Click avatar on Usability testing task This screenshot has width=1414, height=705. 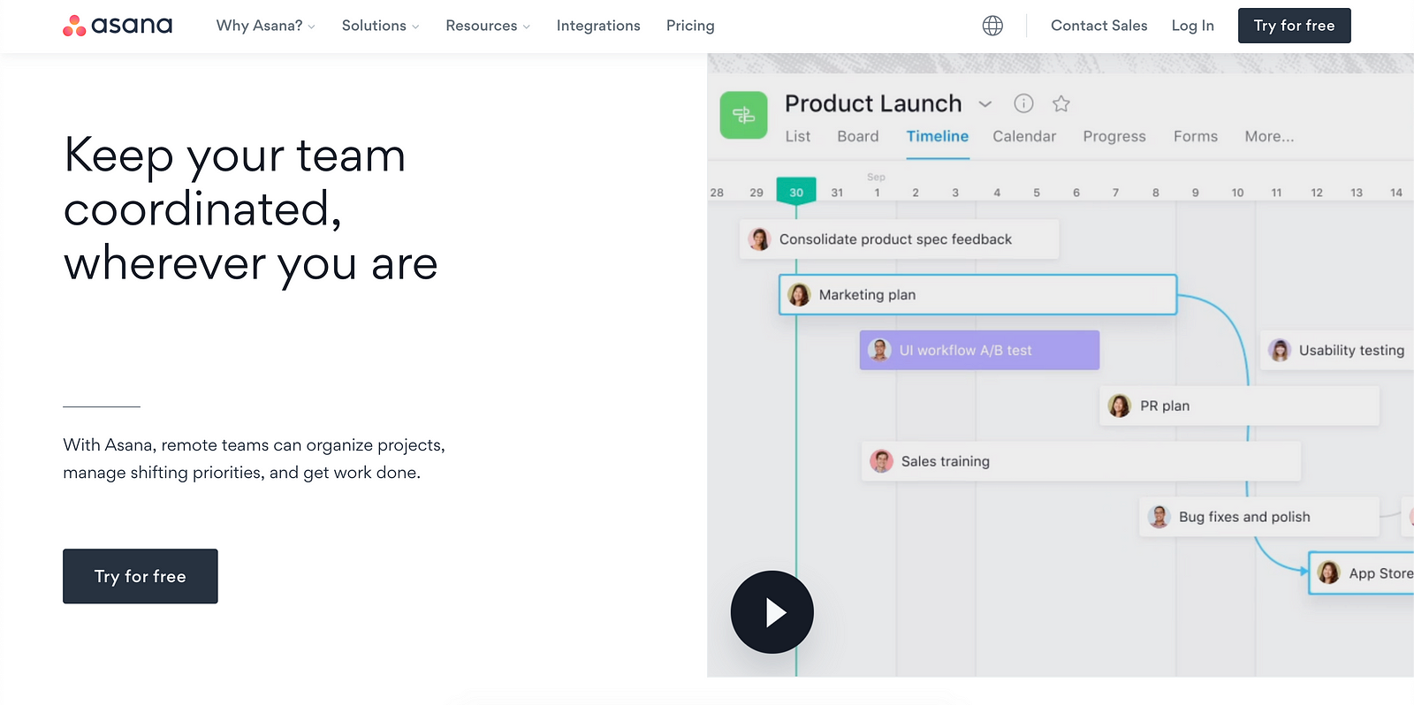1279,350
